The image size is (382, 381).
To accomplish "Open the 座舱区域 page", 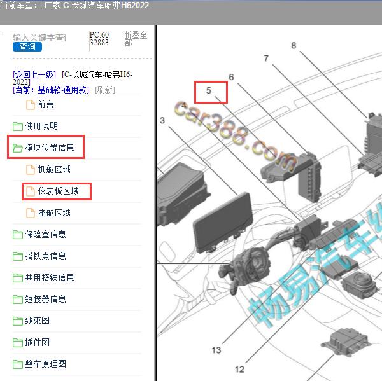I will (x=54, y=213).
